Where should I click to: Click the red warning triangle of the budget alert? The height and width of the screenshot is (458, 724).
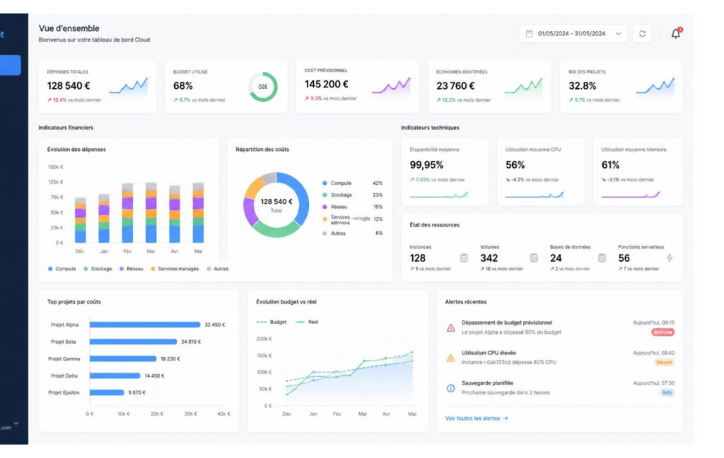pos(450,328)
